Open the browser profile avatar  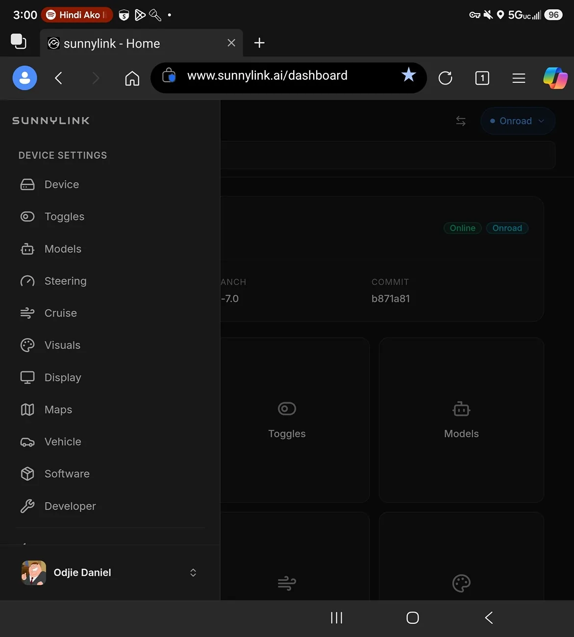point(25,78)
